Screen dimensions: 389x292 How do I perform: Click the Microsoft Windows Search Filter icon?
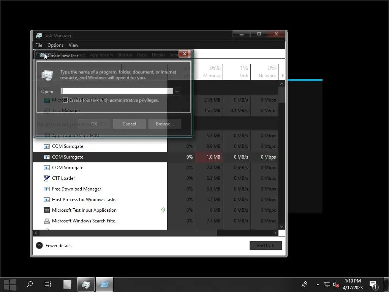click(x=47, y=221)
